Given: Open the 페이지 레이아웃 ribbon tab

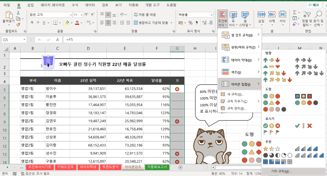Looking at the screenshot, I should (x=53, y=5).
